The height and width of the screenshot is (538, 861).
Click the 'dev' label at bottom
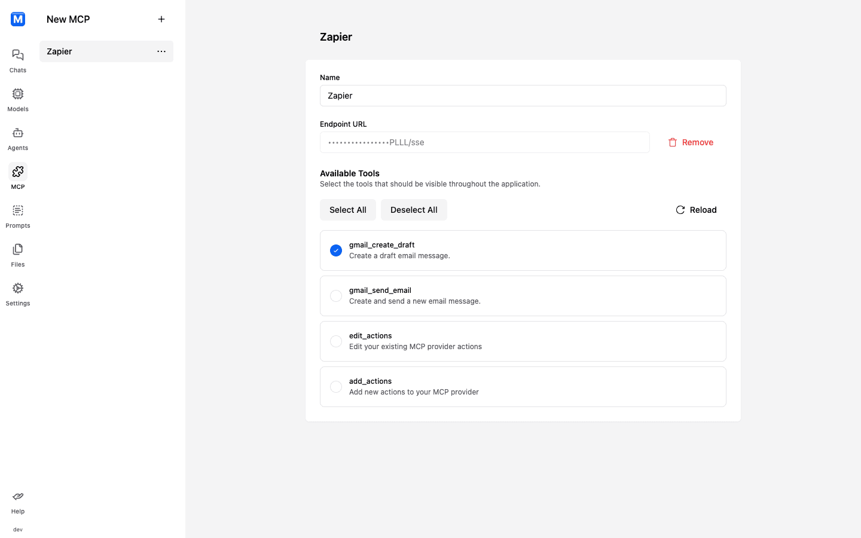pyautogui.click(x=18, y=530)
